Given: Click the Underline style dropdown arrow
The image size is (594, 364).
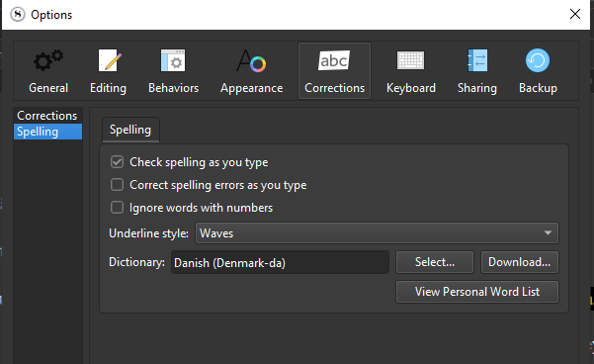Looking at the screenshot, I should click(548, 232).
